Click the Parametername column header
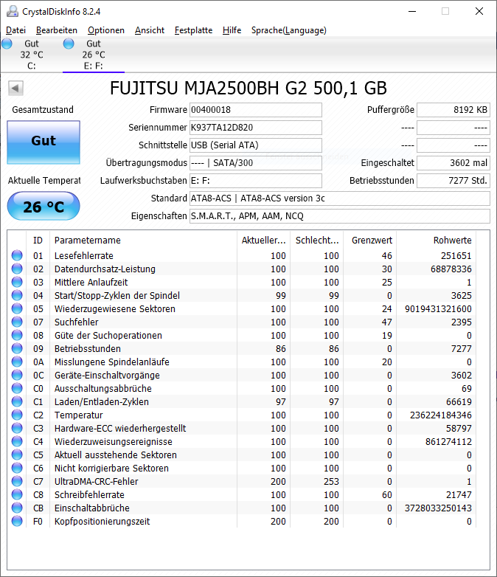The image size is (497, 577). [x=144, y=240]
